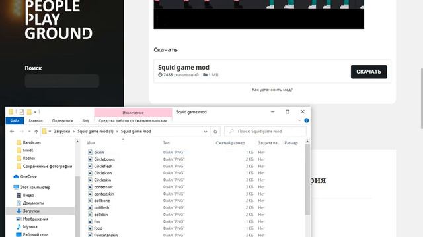Click the navigation pane scroll-up arrow

pyautogui.click(x=77, y=142)
